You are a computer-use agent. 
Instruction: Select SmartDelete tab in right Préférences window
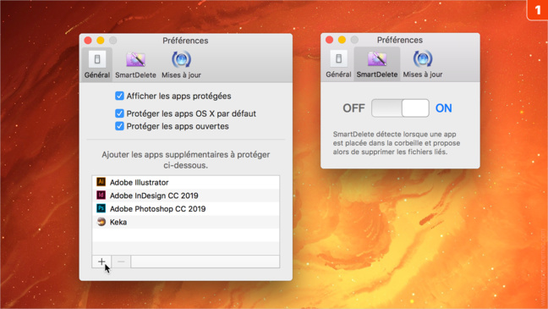tap(377, 64)
